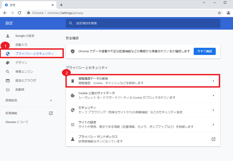
Task: Click the search magnifier icon in settings bar
Action: [71, 23]
